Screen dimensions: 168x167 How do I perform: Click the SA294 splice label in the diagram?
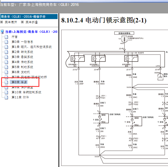tap(129, 87)
